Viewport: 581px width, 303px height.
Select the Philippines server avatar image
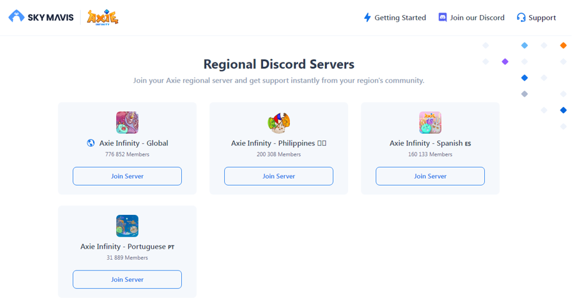coord(279,122)
